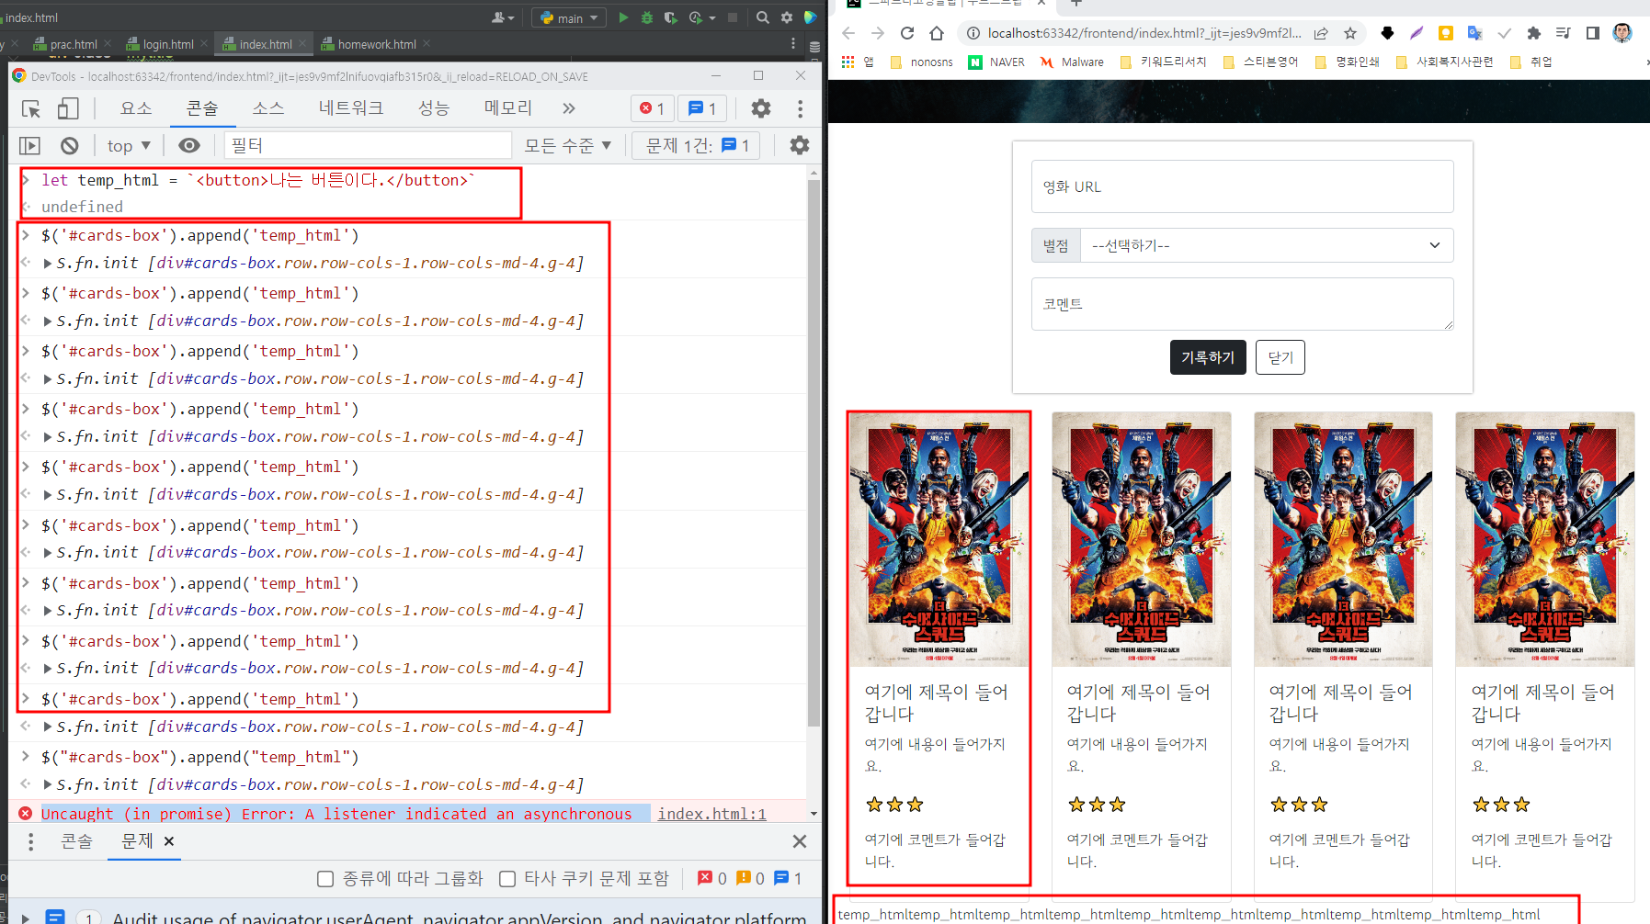Activate the DevTools element inspect picker
This screenshot has width=1650, height=924.
pos(31,108)
